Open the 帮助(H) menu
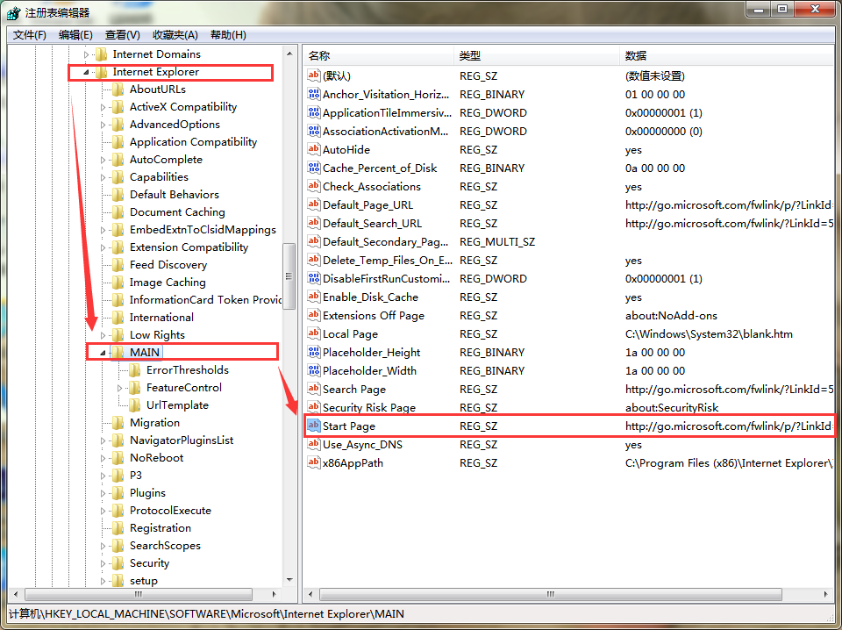 [x=228, y=35]
